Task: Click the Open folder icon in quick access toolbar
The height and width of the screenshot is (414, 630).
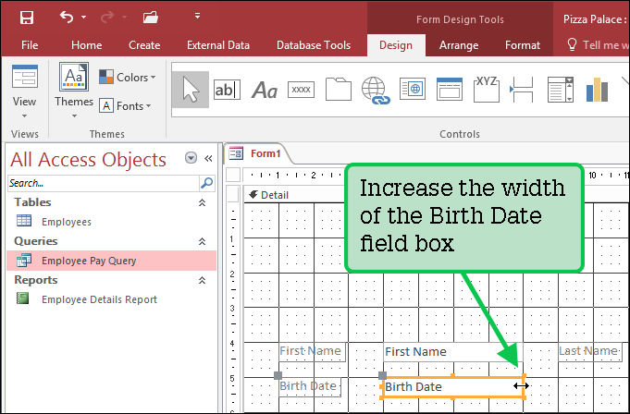Action: tap(150, 18)
